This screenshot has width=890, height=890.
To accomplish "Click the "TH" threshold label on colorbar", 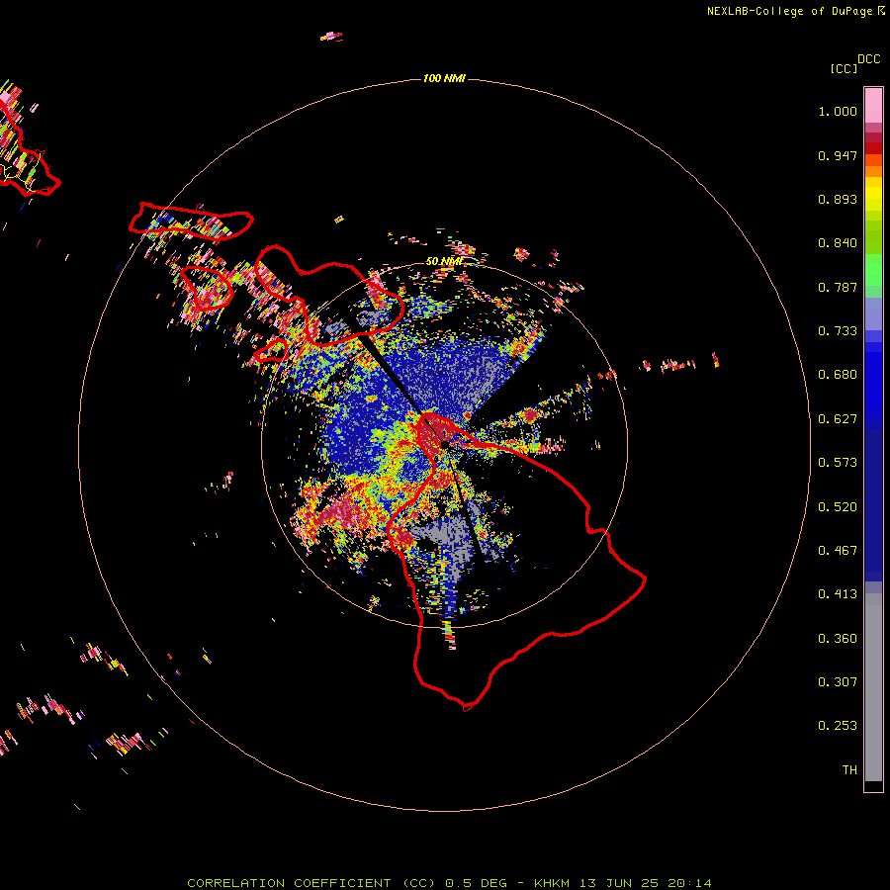I will pos(849,770).
